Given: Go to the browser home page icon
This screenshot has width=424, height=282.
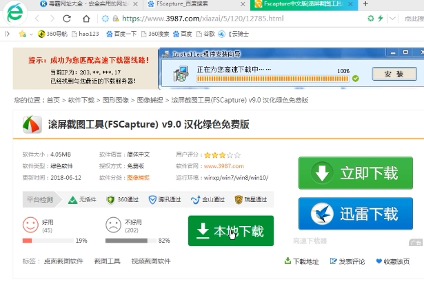Looking at the screenshot, I should (86, 19).
